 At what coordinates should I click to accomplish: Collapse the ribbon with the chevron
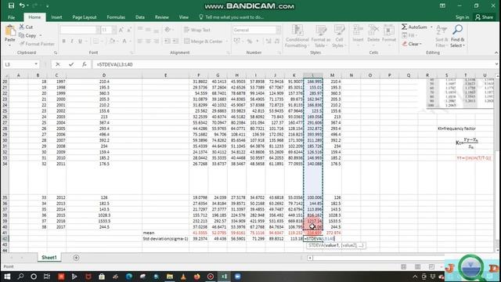click(496, 52)
